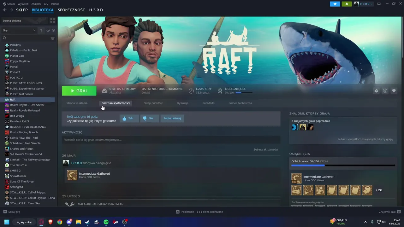Open Windows taskbar search Wyszukaj
404x227 pixels.
click(x=24, y=222)
